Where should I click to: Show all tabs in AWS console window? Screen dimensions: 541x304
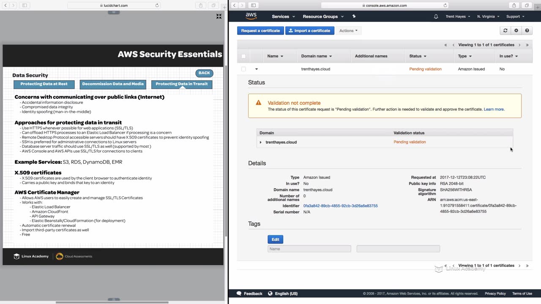pos(527,5)
